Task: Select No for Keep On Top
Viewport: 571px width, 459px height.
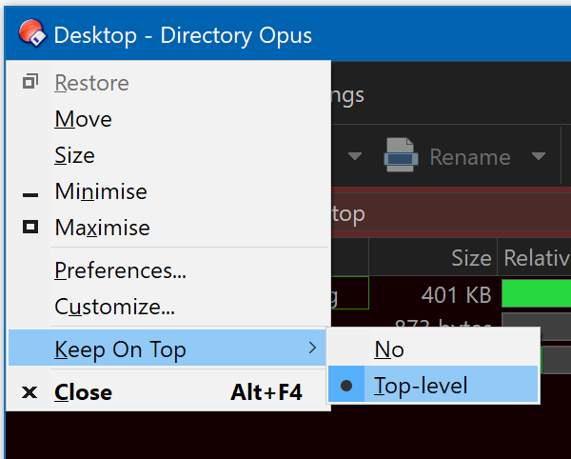Action: pos(433,349)
